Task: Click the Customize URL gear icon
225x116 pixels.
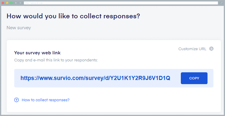Action: pos(211,49)
